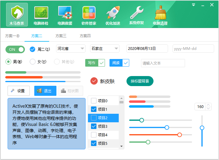Decrease the 160 spinner value
The width and height of the screenshot is (219, 160).
(x=208, y=109)
